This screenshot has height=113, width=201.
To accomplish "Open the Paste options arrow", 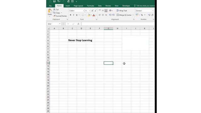I will 50,16.
